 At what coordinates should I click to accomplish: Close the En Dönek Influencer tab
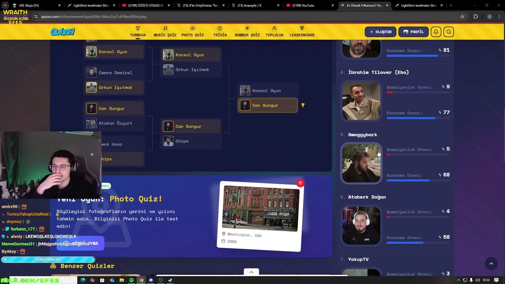coord(387,6)
